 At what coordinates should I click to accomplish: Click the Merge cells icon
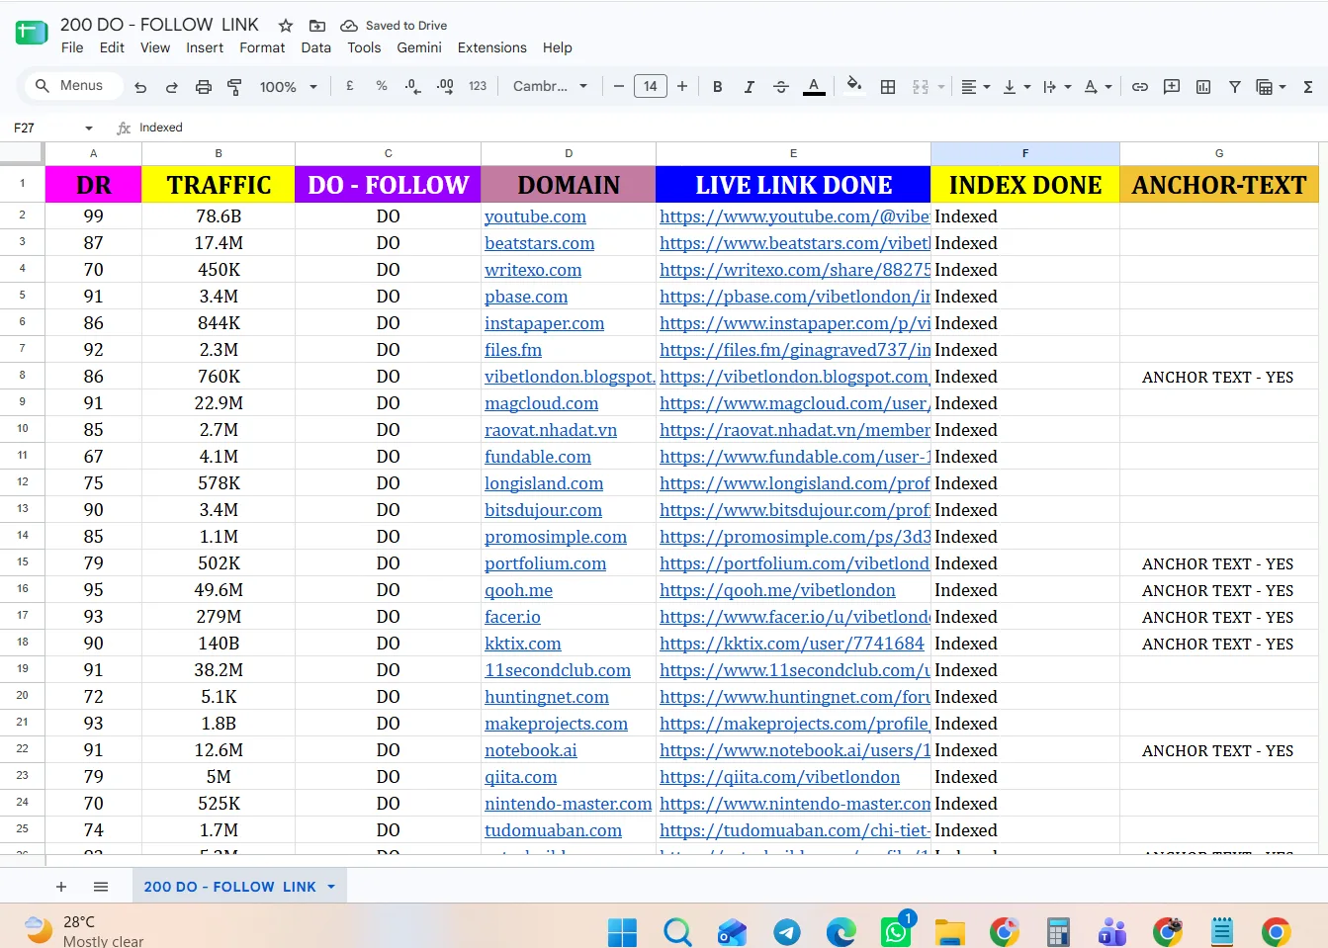tap(921, 87)
